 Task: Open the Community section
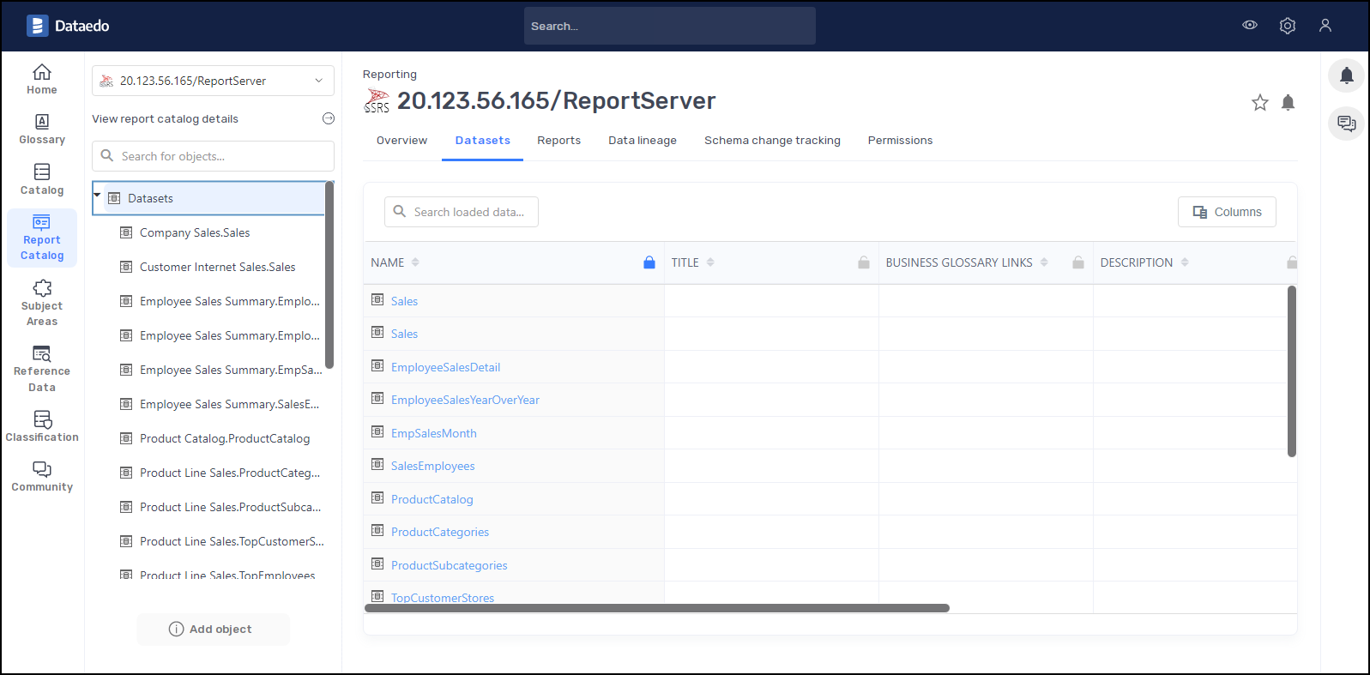pos(42,476)
